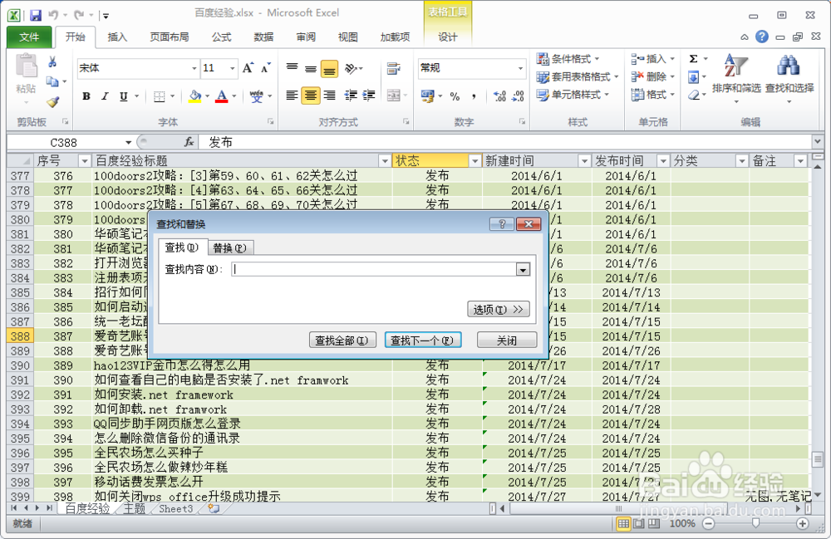
Task: Click the help question mark icon in ribbon
Action: [761, 37]
